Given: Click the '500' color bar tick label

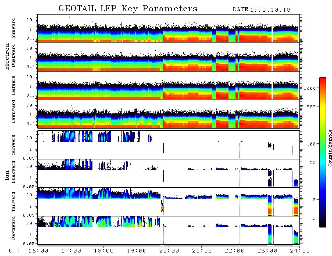Looking at the screenshot, I should [311, 106].
